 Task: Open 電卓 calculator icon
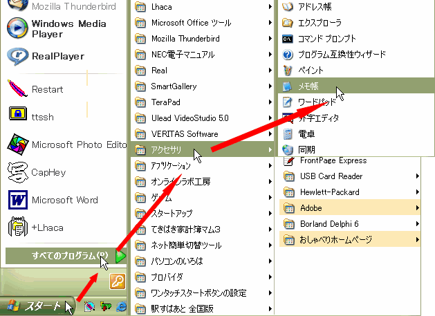(288, 134)
